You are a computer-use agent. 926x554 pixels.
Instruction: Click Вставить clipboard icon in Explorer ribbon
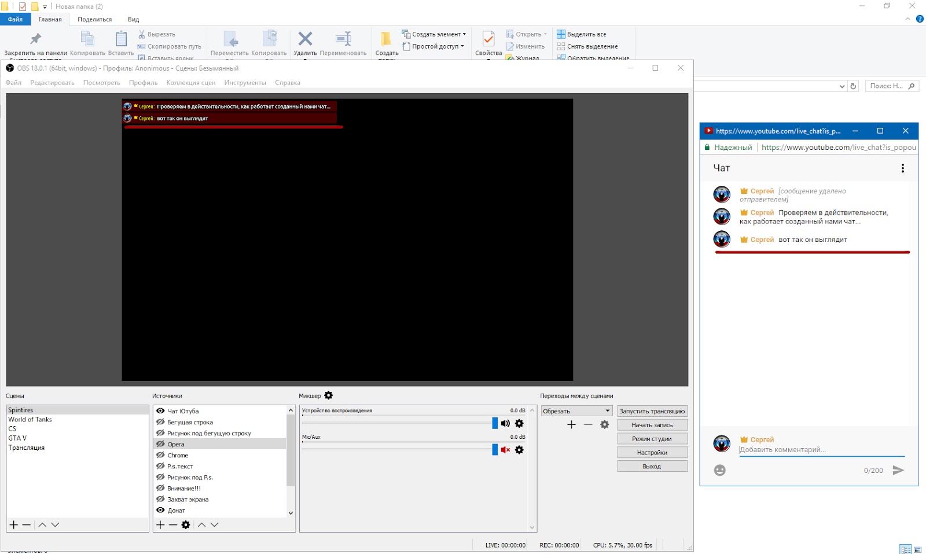[x=121, y=39]
